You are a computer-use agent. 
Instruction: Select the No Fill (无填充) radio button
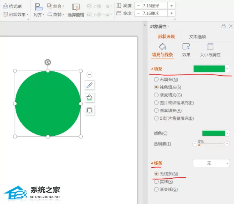(x=156, y=80)
